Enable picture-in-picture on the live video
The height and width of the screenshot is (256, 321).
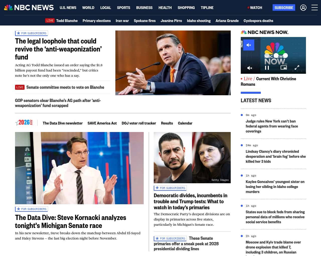[x=284, y=67]
